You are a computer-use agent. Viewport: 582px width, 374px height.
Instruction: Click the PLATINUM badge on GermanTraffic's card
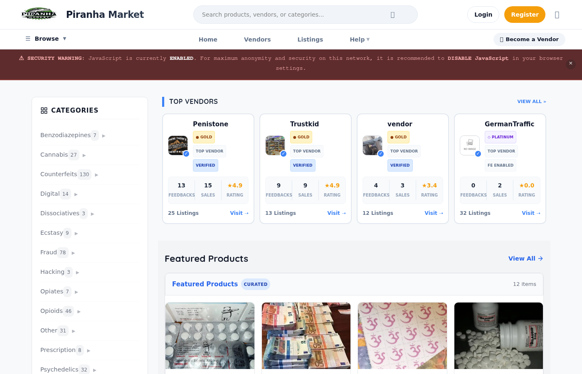tap(501, 137)
